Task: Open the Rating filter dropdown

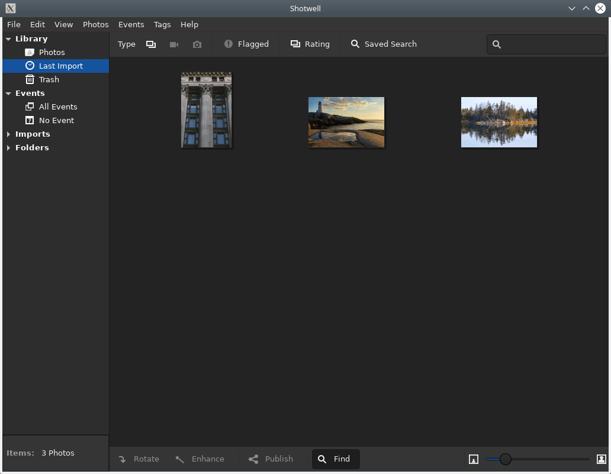Action: (x=310, y=44)
